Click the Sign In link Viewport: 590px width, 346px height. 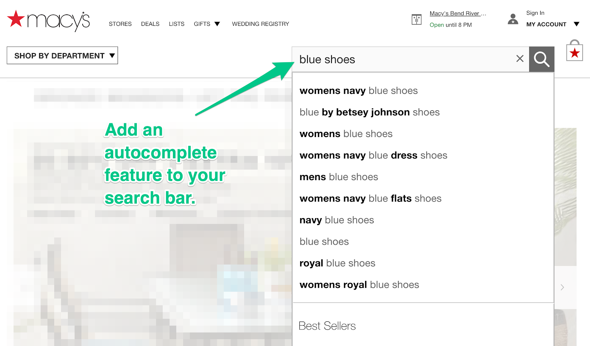click(x=535, y=13)
